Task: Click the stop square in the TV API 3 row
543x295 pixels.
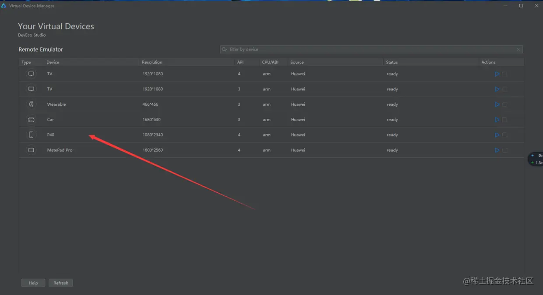Action: pos(505,89)
